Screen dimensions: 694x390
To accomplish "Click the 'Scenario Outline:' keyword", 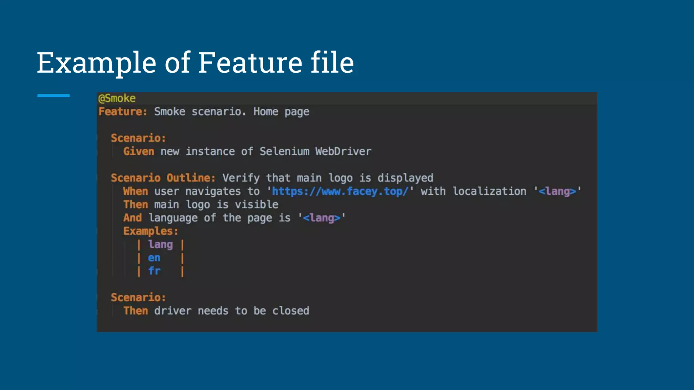I will coord(163,178).
